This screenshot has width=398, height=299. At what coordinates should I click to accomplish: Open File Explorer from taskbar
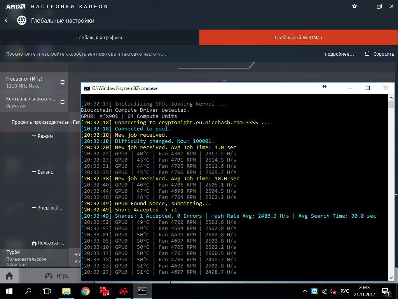66,291
